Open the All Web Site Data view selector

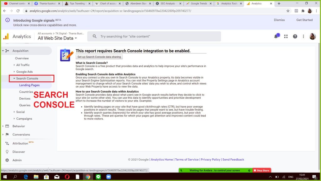[57, 38]
